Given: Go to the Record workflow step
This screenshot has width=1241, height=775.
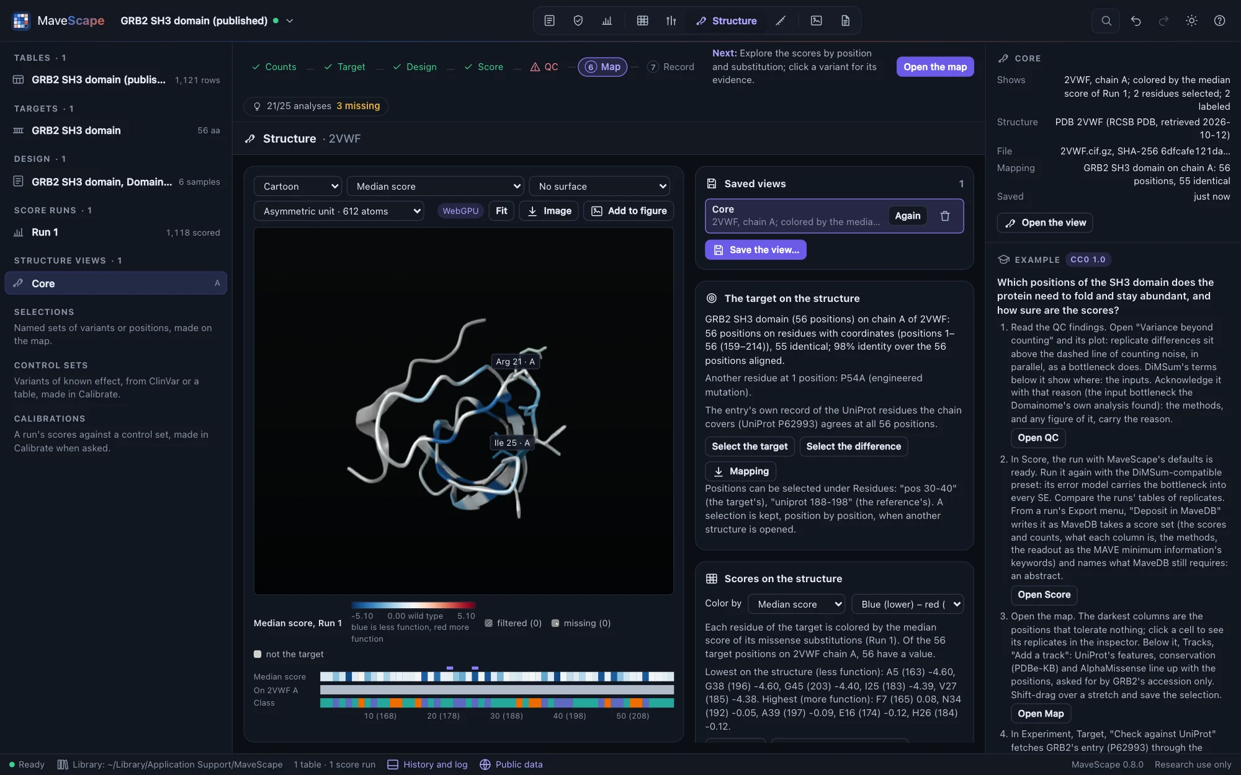Looking at the screenshot, I should [x=671, y=67].
